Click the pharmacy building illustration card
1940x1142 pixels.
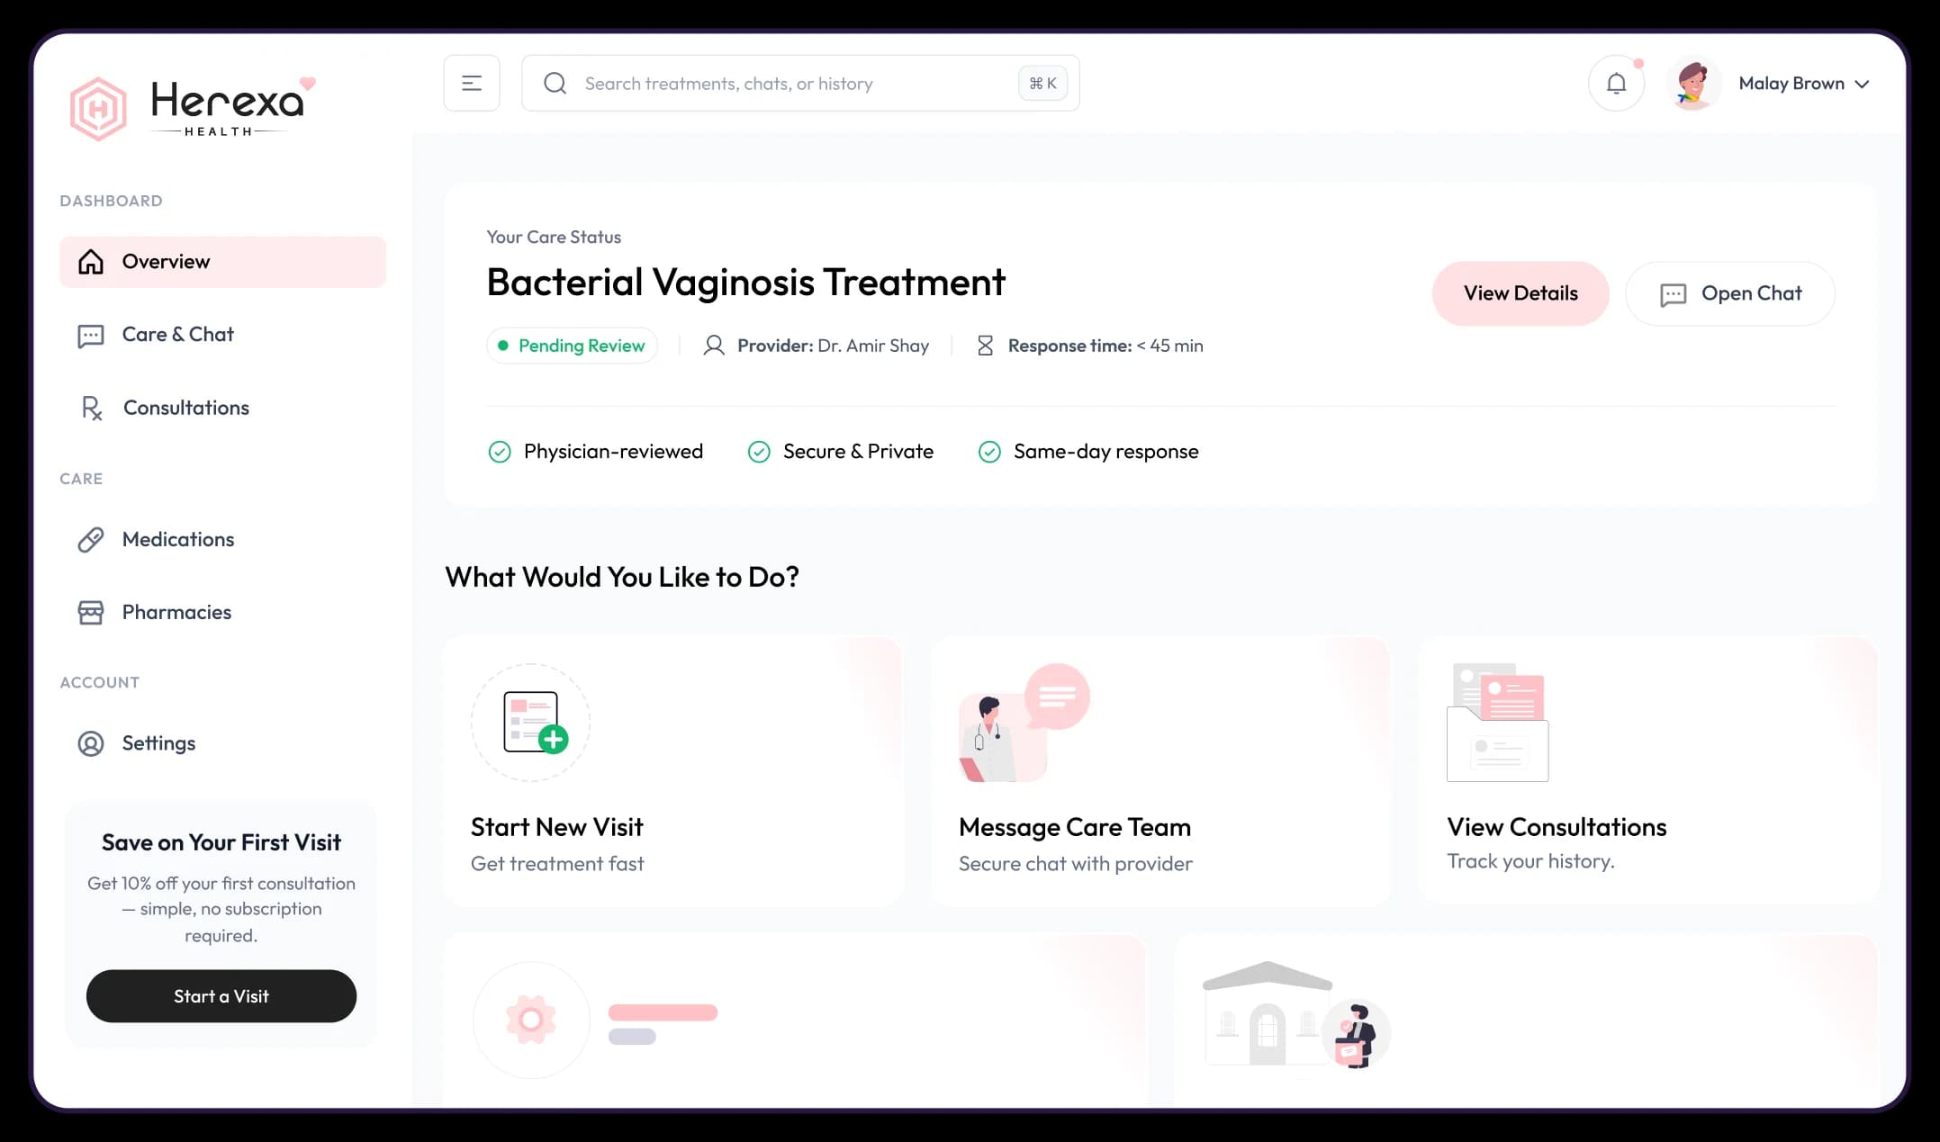coord(1526,1021)
